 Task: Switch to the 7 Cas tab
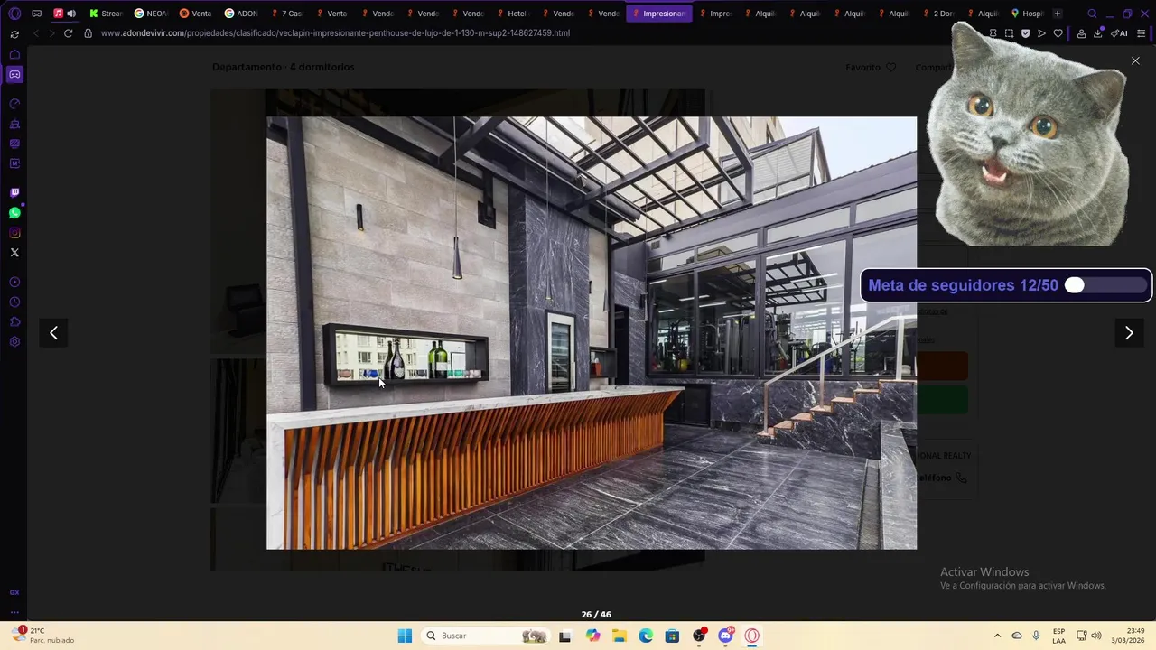(286, 14)
